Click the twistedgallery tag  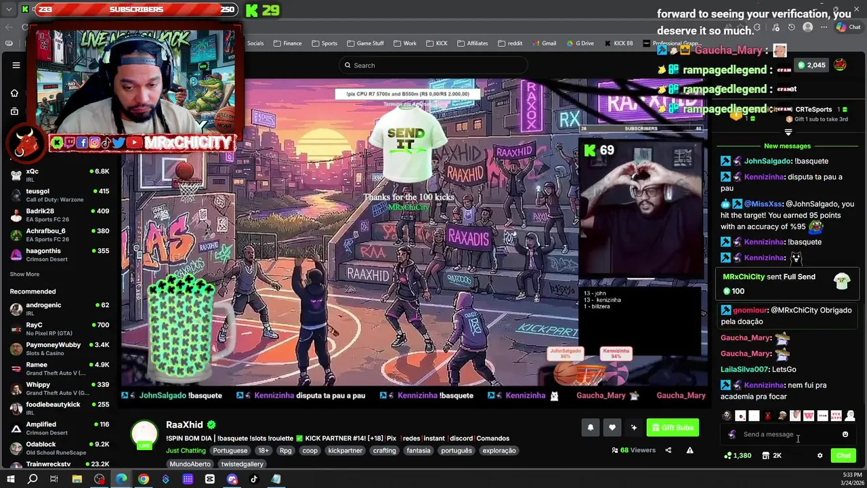[x=242, y=464]
